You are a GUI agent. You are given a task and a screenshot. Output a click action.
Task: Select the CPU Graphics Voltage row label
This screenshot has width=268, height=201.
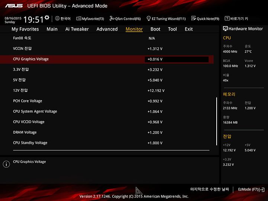click(x=31, y=59)
